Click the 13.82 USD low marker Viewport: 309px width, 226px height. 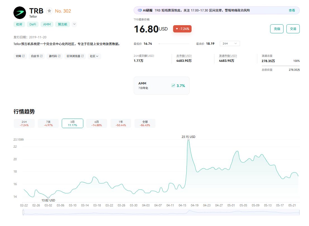pyautogui.click(x=48, y=198)
